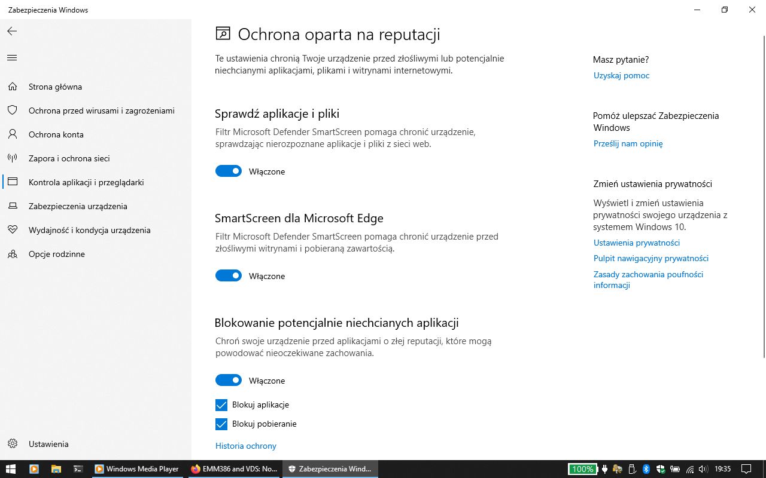Click the battery charging status tray icon
766x478 pixels.
675,469
